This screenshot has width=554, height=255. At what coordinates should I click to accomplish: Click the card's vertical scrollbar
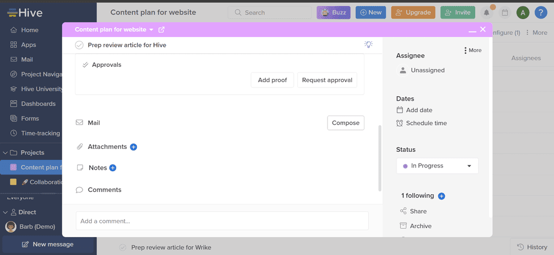380,158
